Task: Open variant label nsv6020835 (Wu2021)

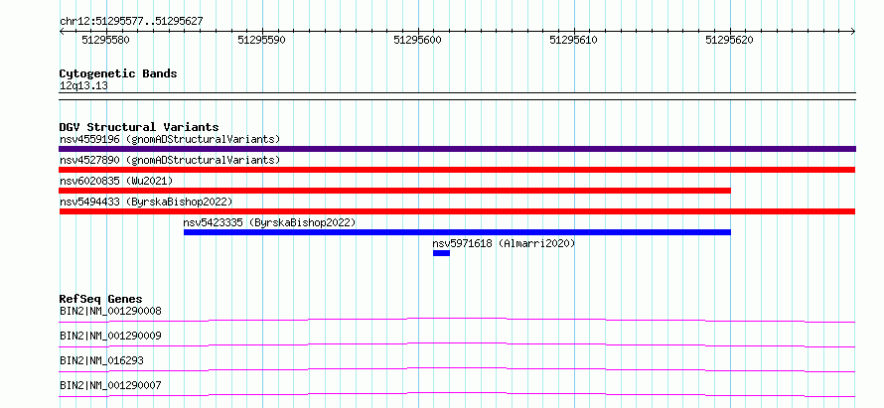Action: click(x=116, y=181)
